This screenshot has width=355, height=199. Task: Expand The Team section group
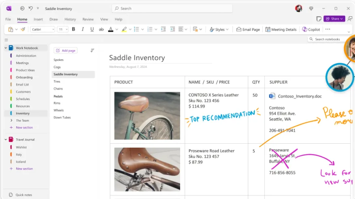(11, 120)
